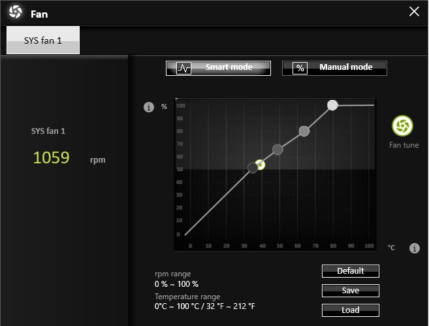
Task: Load a saved fan profile
Action: click(x=350, y=310)
